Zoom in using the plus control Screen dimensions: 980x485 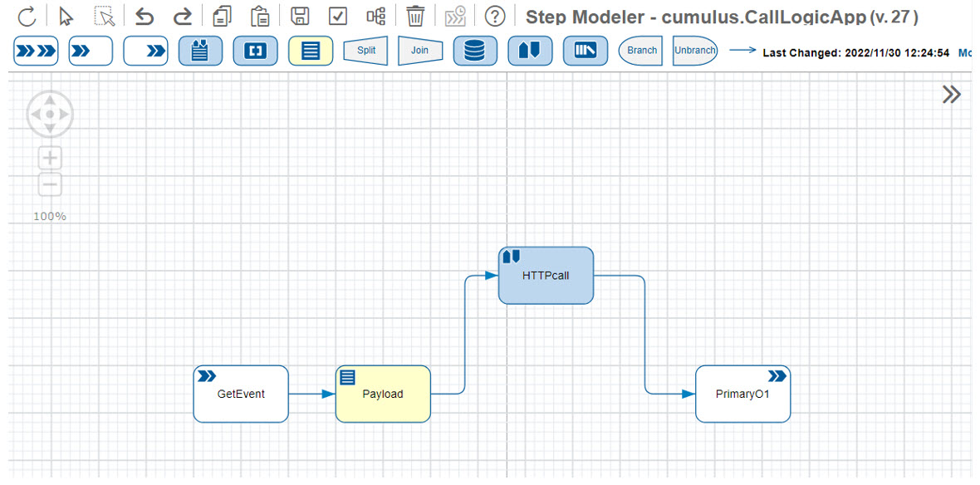(49, 157)
